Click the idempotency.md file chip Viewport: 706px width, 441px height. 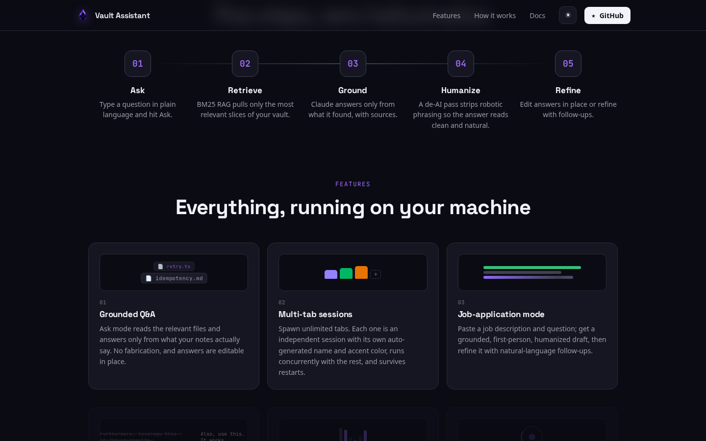(174, 278)
